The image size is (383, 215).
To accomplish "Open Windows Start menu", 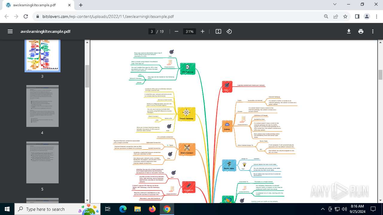I will click(7, 209).
